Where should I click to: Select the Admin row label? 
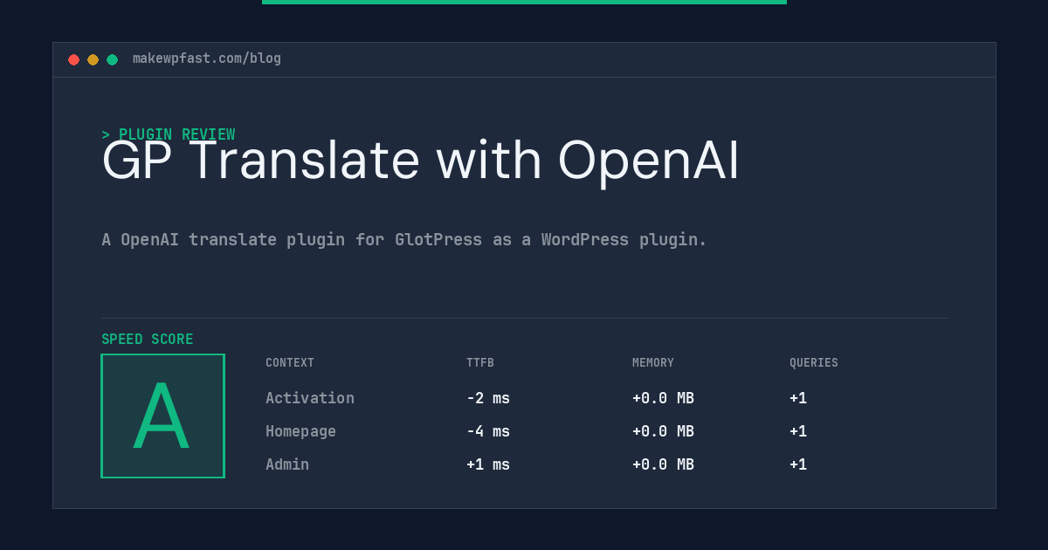287,464
